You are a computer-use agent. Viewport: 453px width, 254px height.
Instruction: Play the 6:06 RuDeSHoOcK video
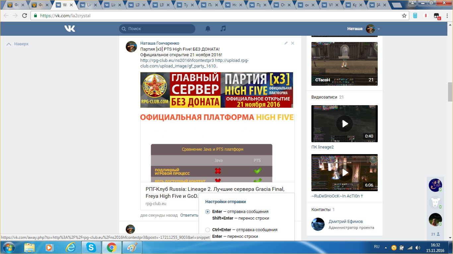[x=345, y=173]
